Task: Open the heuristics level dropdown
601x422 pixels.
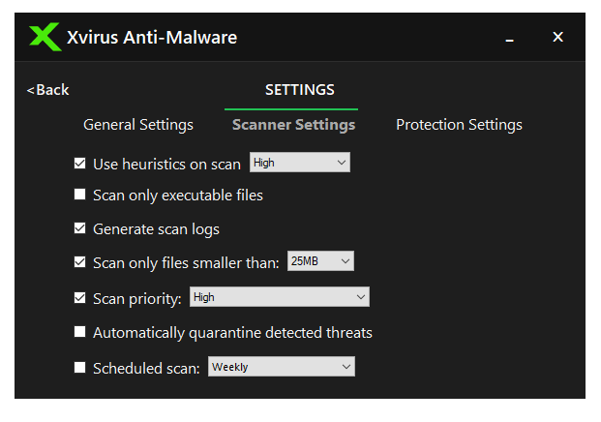Action: coord(299,163)
